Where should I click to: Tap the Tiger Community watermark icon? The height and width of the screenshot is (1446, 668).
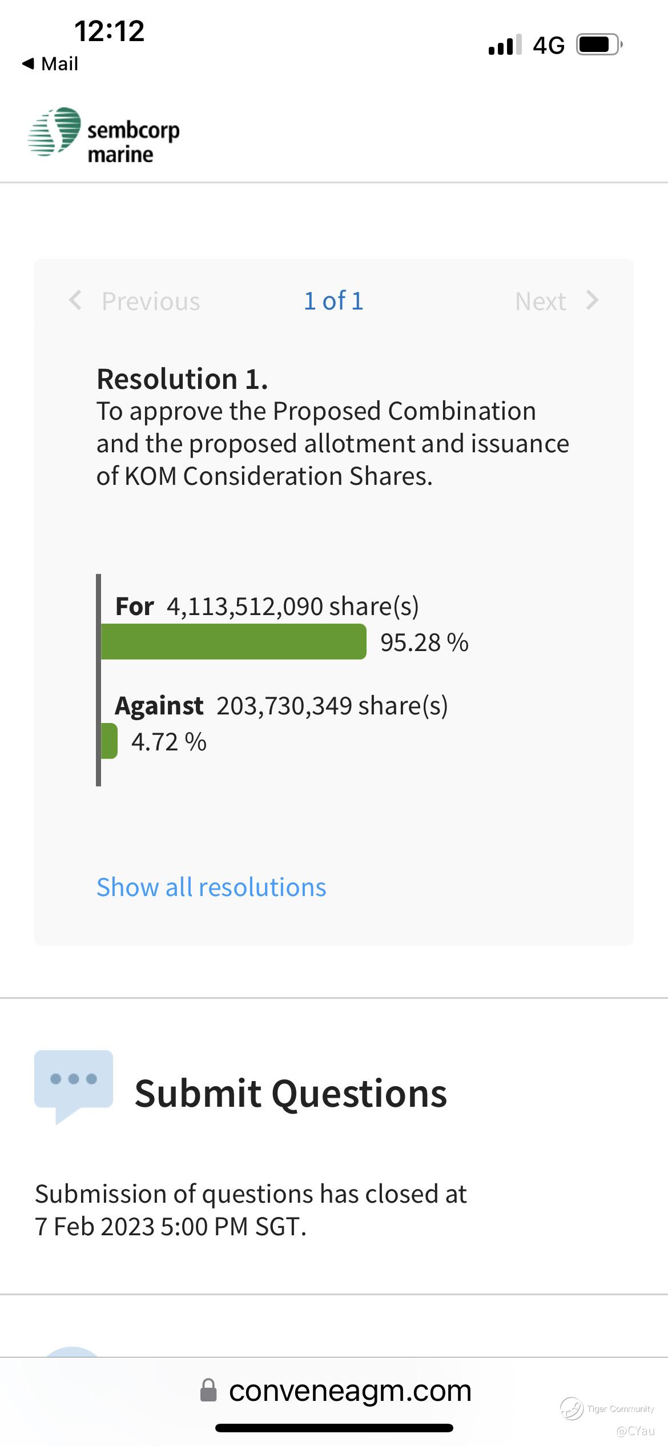click(x=571, y=1408)
